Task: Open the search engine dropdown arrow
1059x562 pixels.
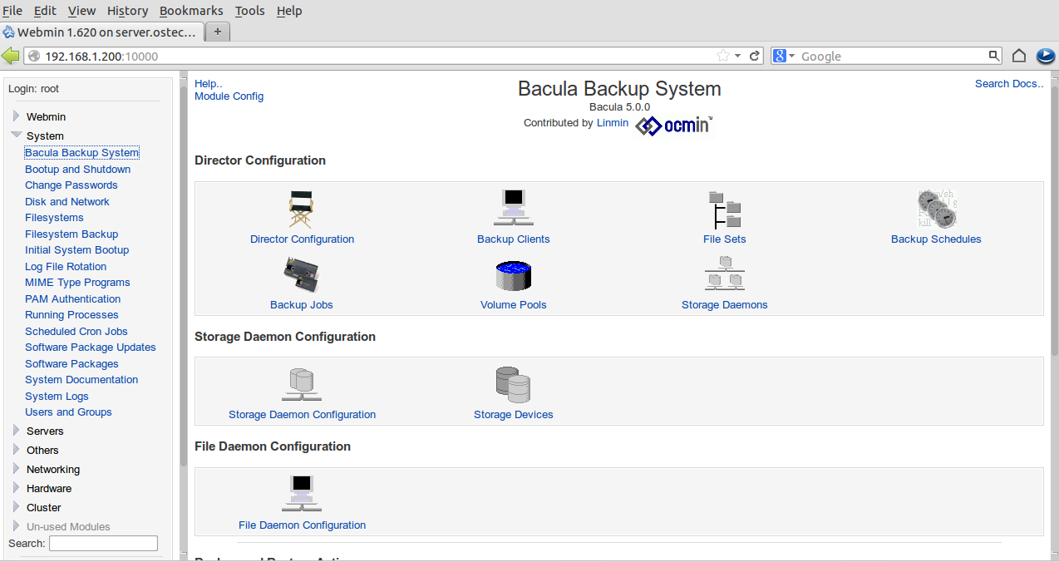Action: click(792, 56)
